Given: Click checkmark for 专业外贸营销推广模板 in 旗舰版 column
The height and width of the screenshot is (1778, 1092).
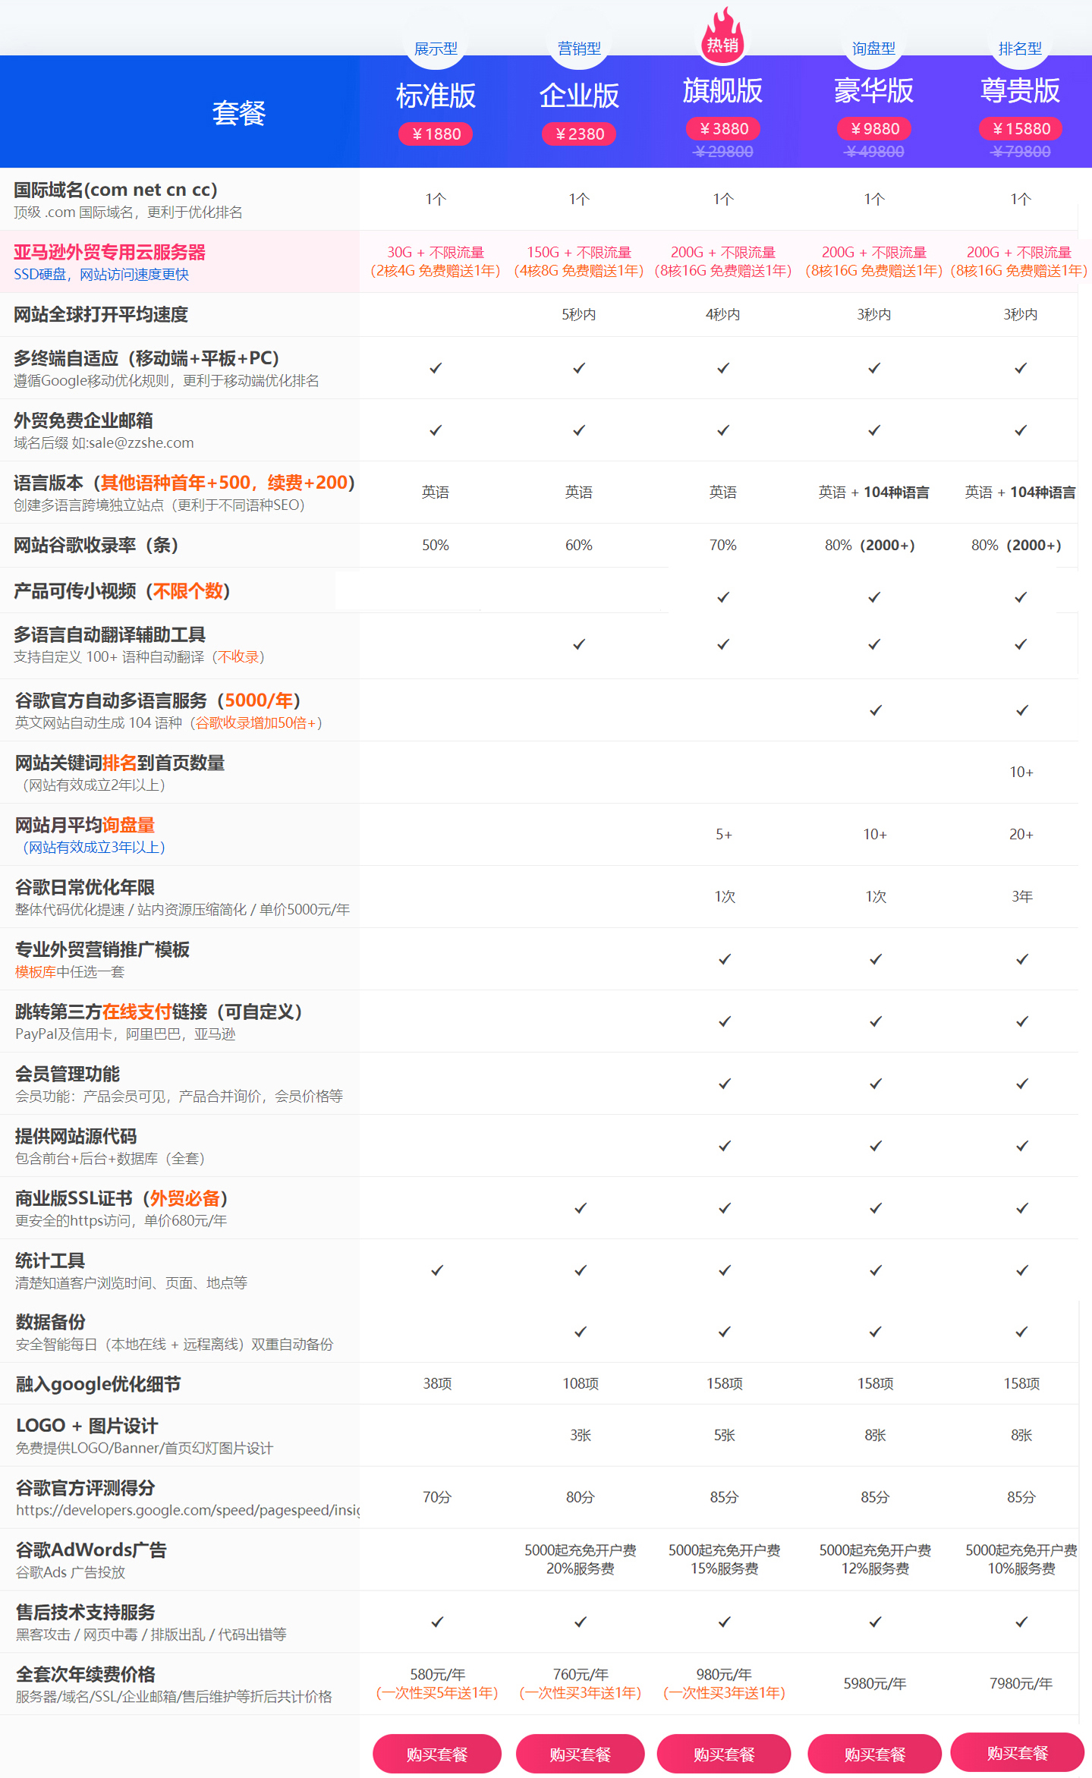Looking at the screenshot, I should pos(725,959).
